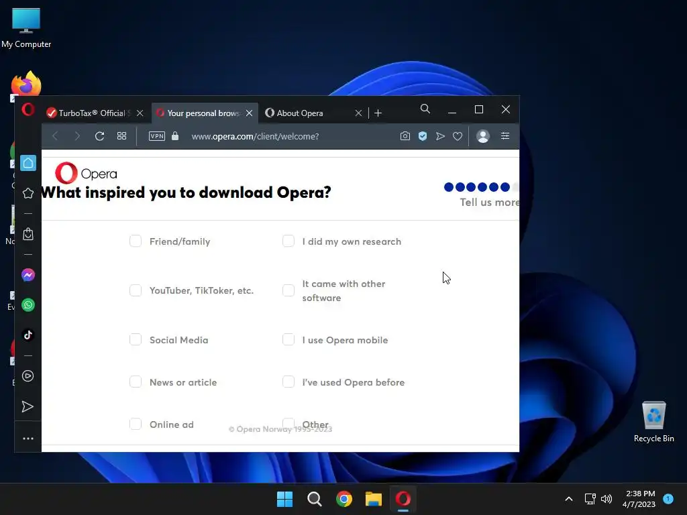Check I use Opera mobile
Screen dimensions: 687x515
(288, 339)
